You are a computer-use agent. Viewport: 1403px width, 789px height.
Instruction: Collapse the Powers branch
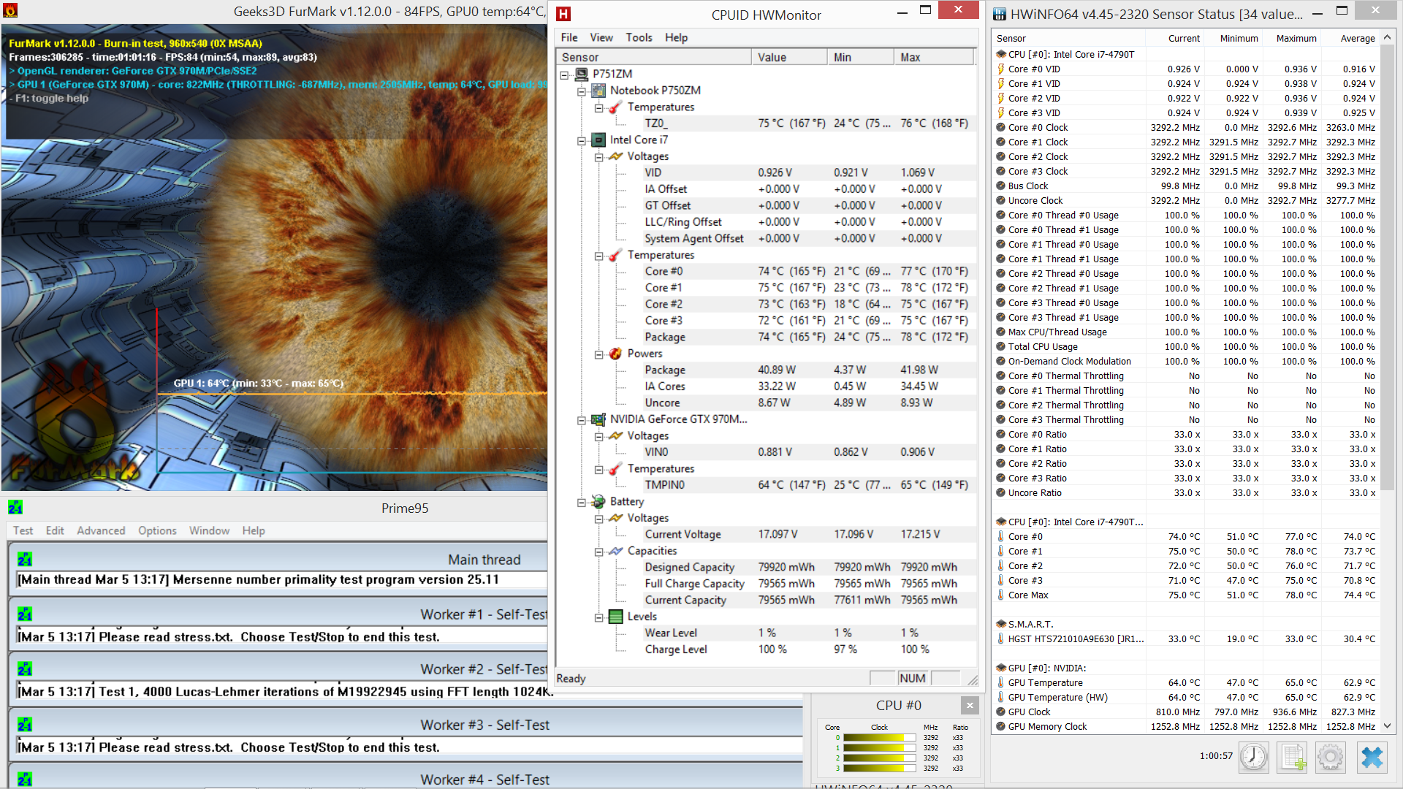pos(598,354)
